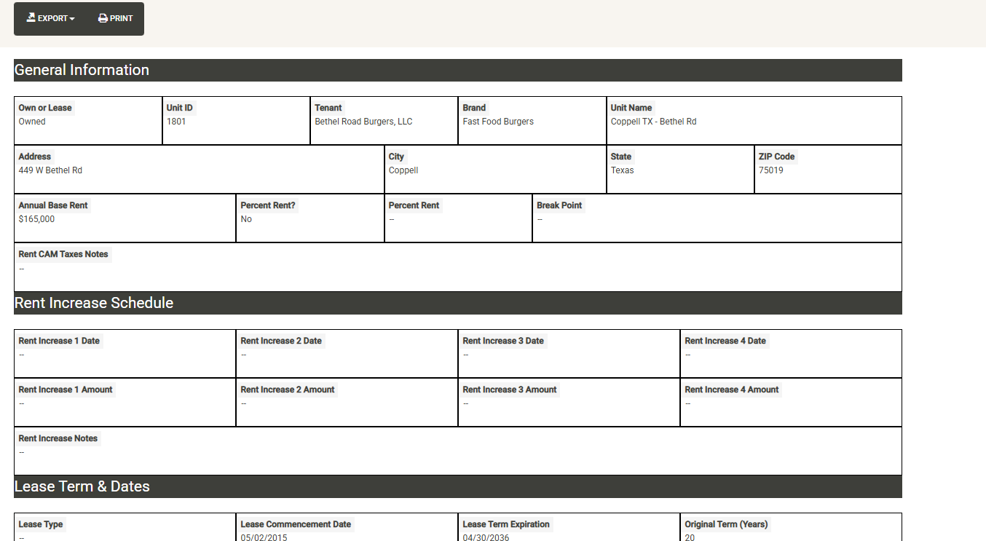Click the Own or Lease value Owned
This screenshot has height=541, width=986.
[32, 122]
